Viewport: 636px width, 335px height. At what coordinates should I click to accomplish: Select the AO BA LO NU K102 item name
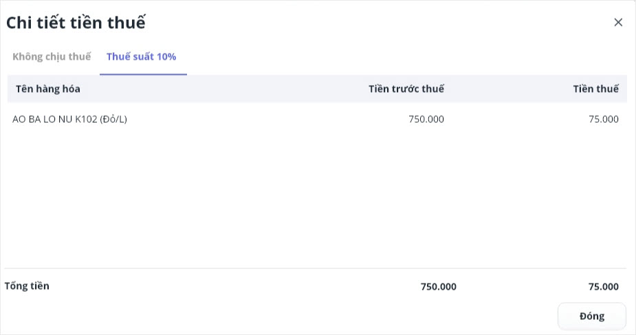pyautogui.click(x=55, y=119)
